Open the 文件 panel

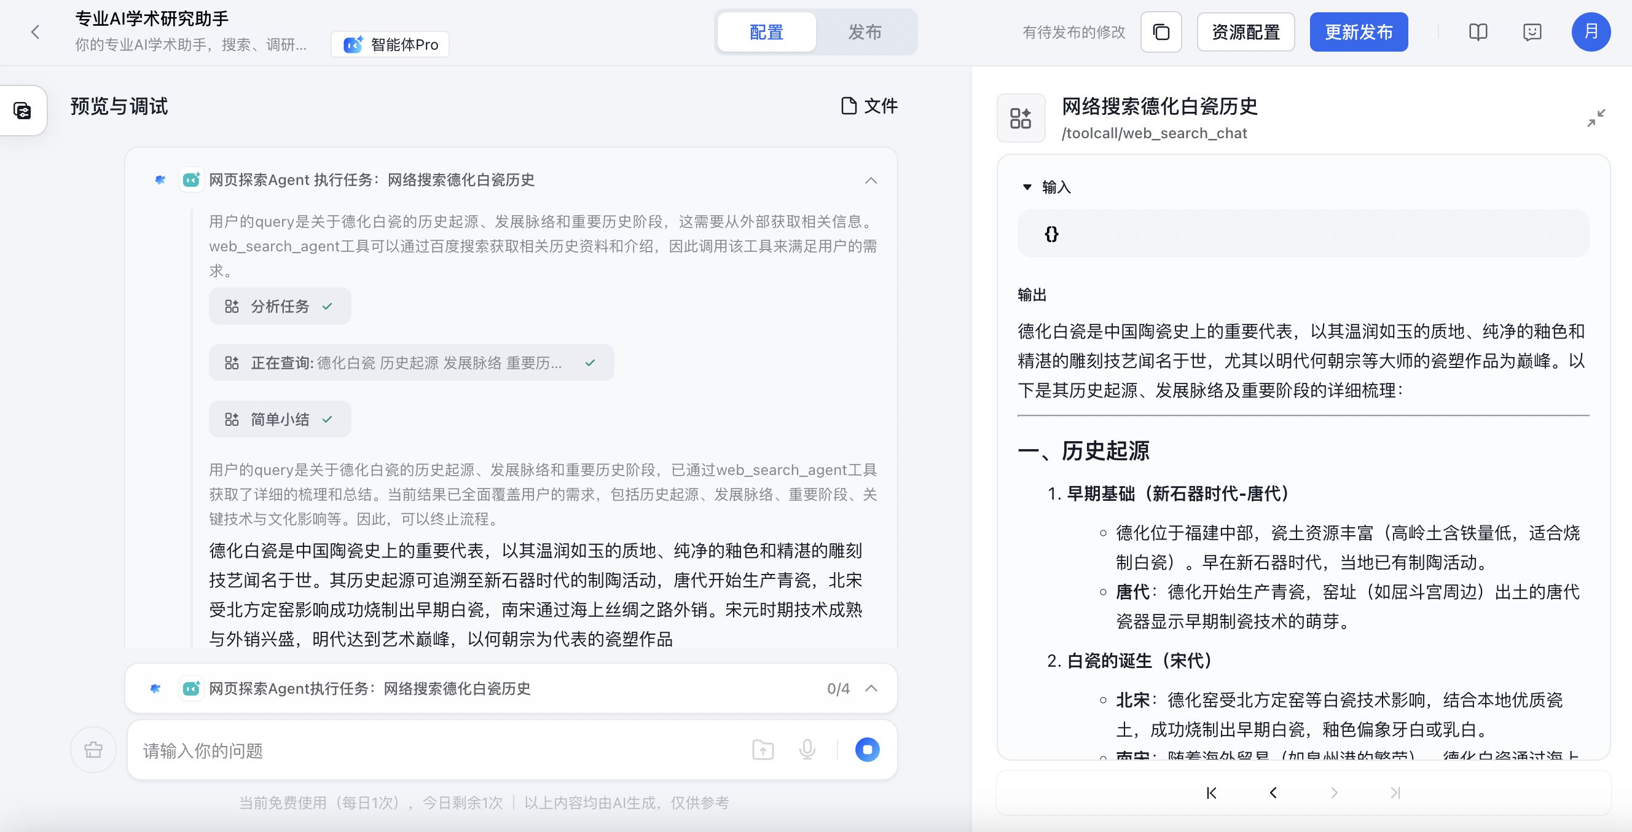pyautogui.click(x=869, y=106)
